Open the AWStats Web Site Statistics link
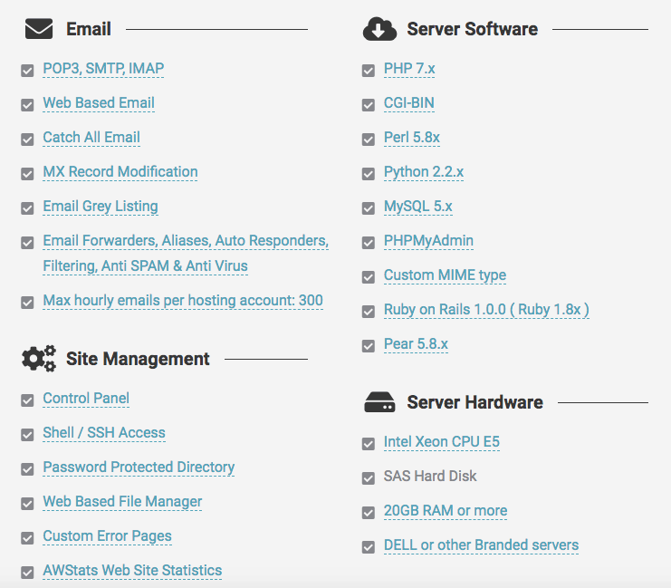 point(132,571)
